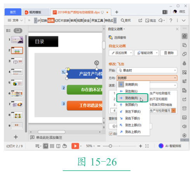Select thumbnail view icon in slide panel

tap(18, 31)
